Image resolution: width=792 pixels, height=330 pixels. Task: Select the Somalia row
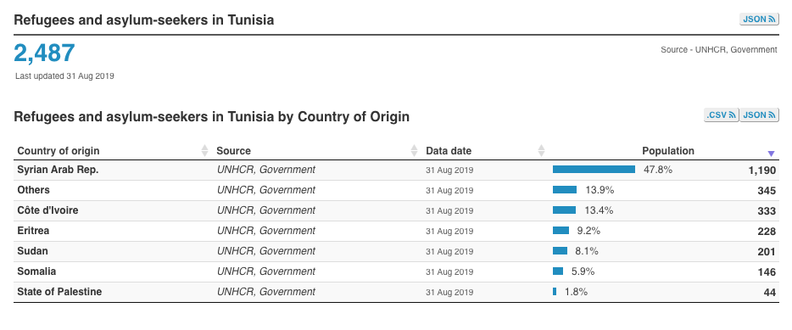(x=396, y=271)
